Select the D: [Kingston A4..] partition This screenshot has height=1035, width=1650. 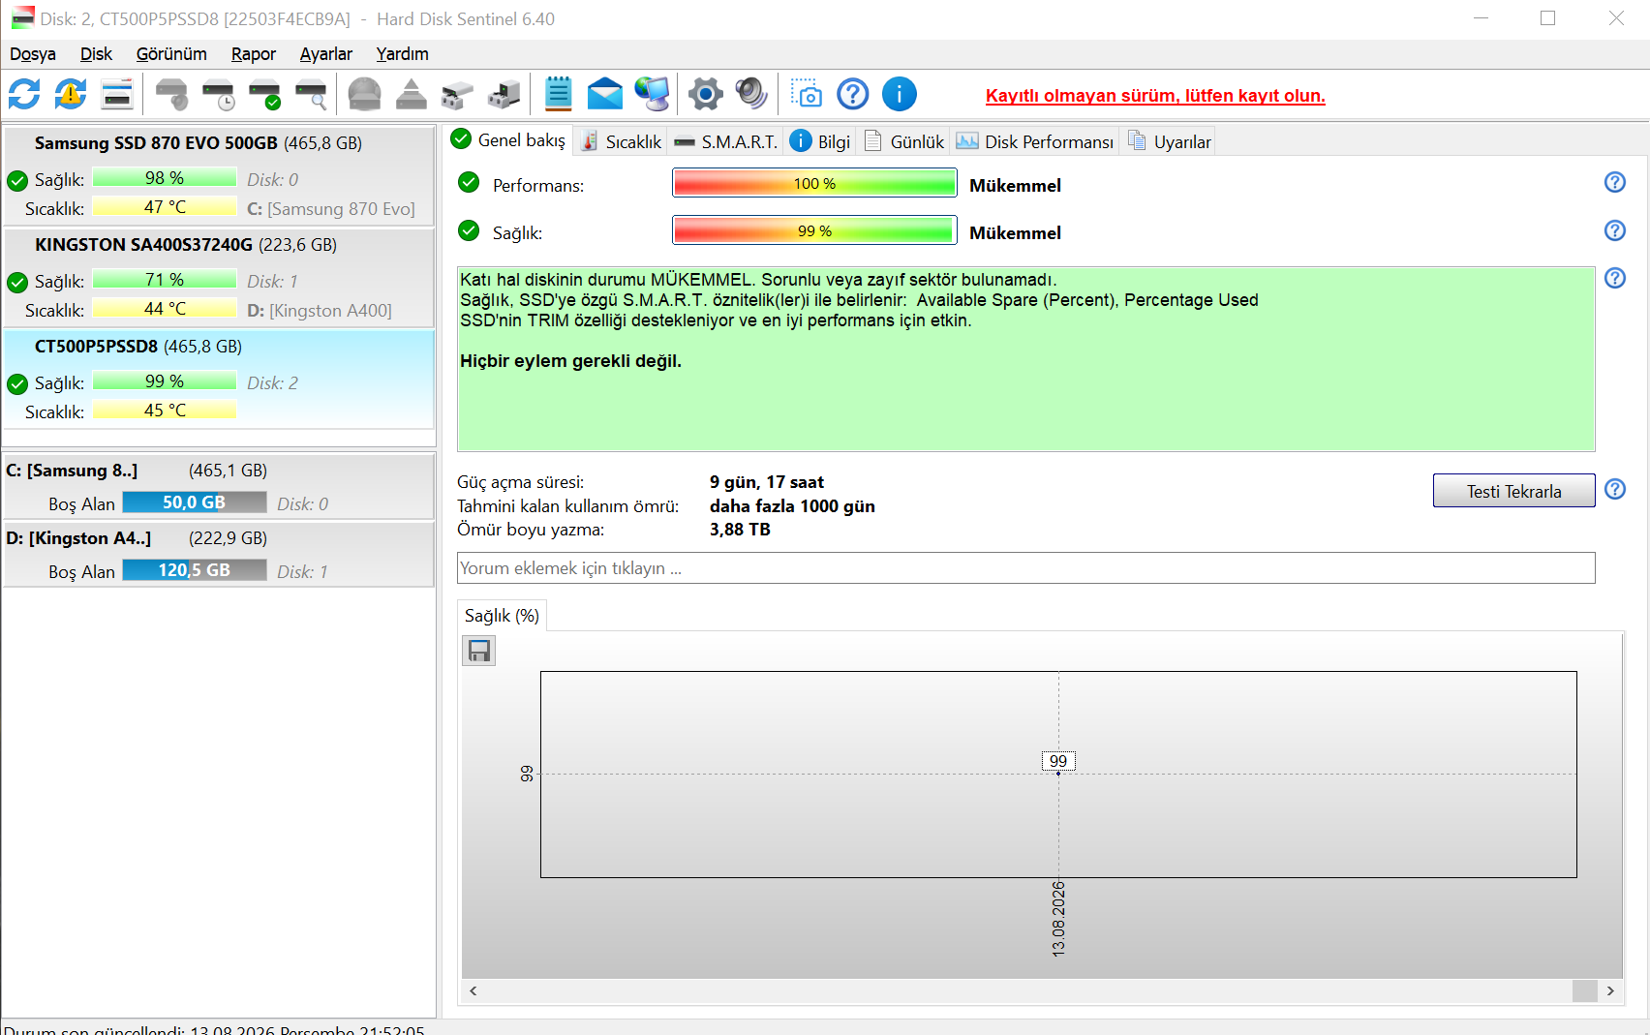coord(219,555)
